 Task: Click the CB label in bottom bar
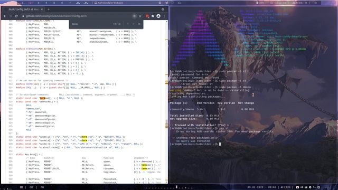pyautogui.click(x=31, y=187)
